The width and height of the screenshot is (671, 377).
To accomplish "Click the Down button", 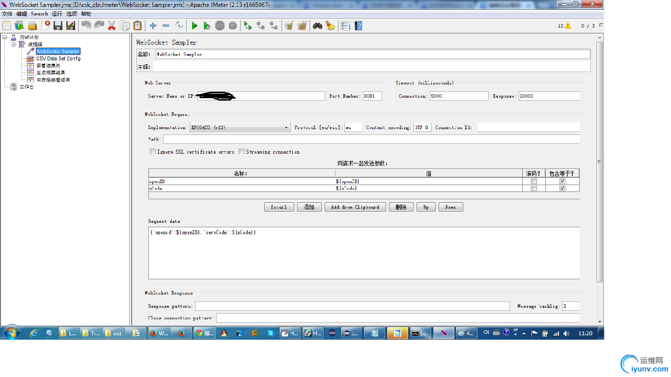I will (451, 207).
